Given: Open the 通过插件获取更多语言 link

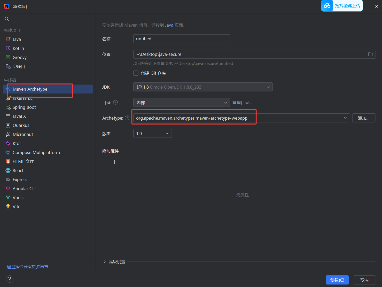Looking at the screenshot, I should click(29, 267).
